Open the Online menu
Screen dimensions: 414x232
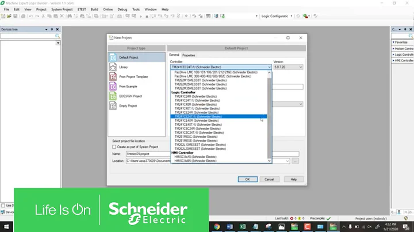pos(108,9)
